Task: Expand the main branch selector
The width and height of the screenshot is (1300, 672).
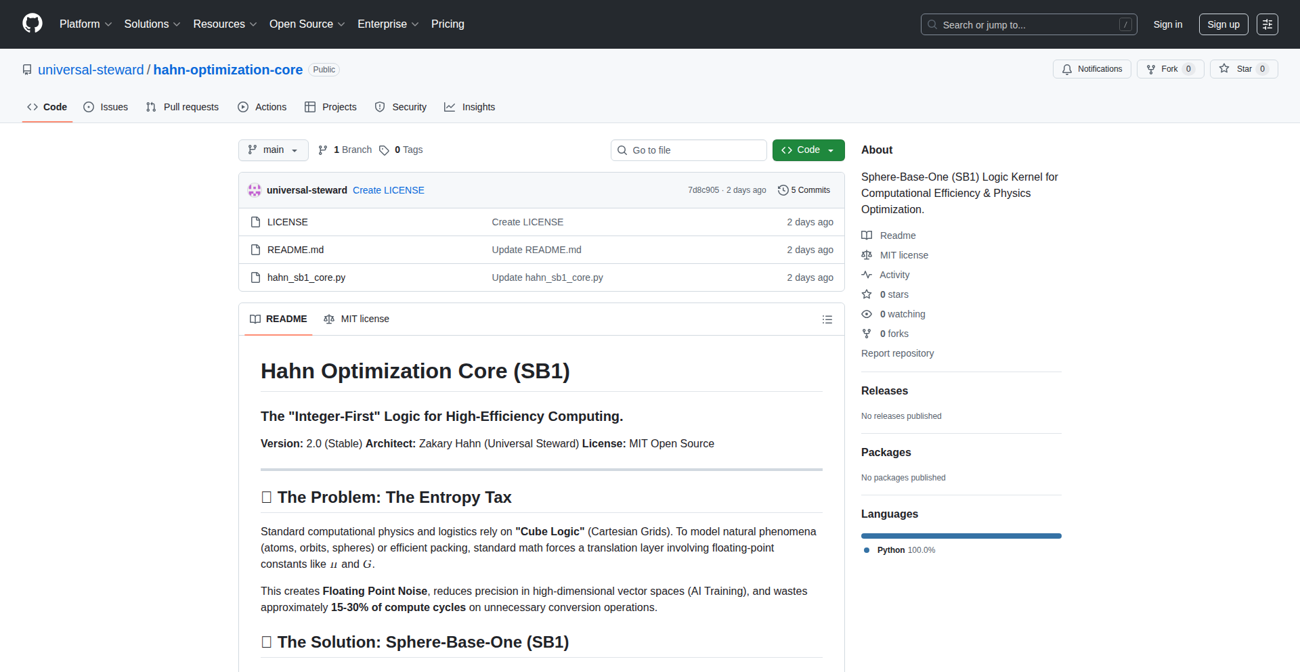Action: point(273,150)
